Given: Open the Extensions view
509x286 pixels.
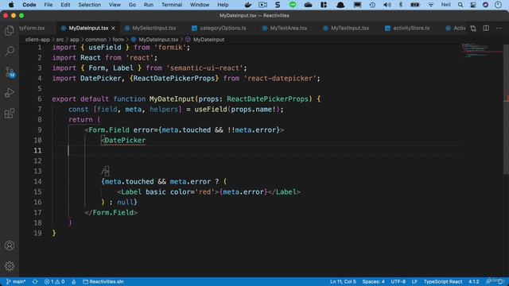Looking at the screenshot, I should 10,114.
